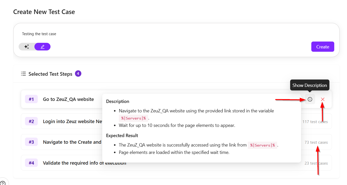The width and height of the screenshot is (347, 185).
Task: Click the #4 step number badge
Action: point(31,163)
